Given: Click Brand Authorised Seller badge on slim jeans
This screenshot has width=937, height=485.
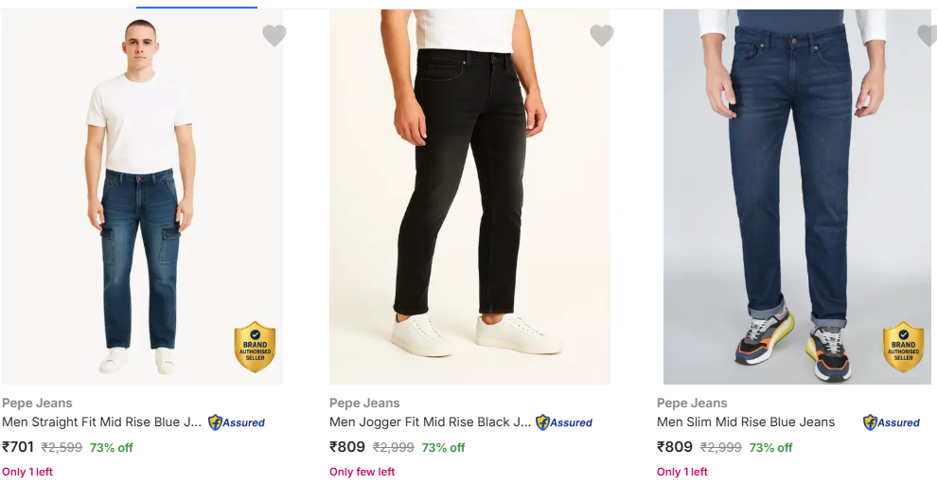Looking at the screenshot, I should pyautogui.click(x=904, y=347).
